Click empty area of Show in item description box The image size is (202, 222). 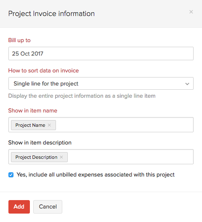[130, 157]
